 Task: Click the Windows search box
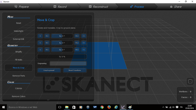(31, 107)
